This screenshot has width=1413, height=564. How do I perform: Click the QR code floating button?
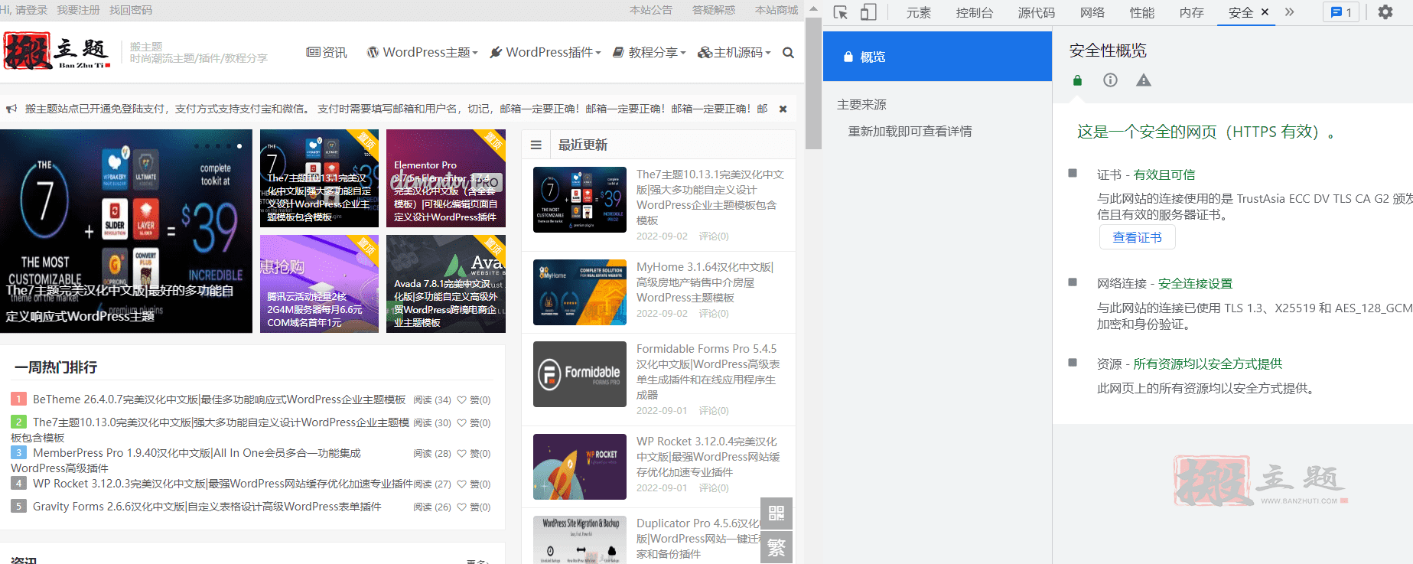coord(776,513)
